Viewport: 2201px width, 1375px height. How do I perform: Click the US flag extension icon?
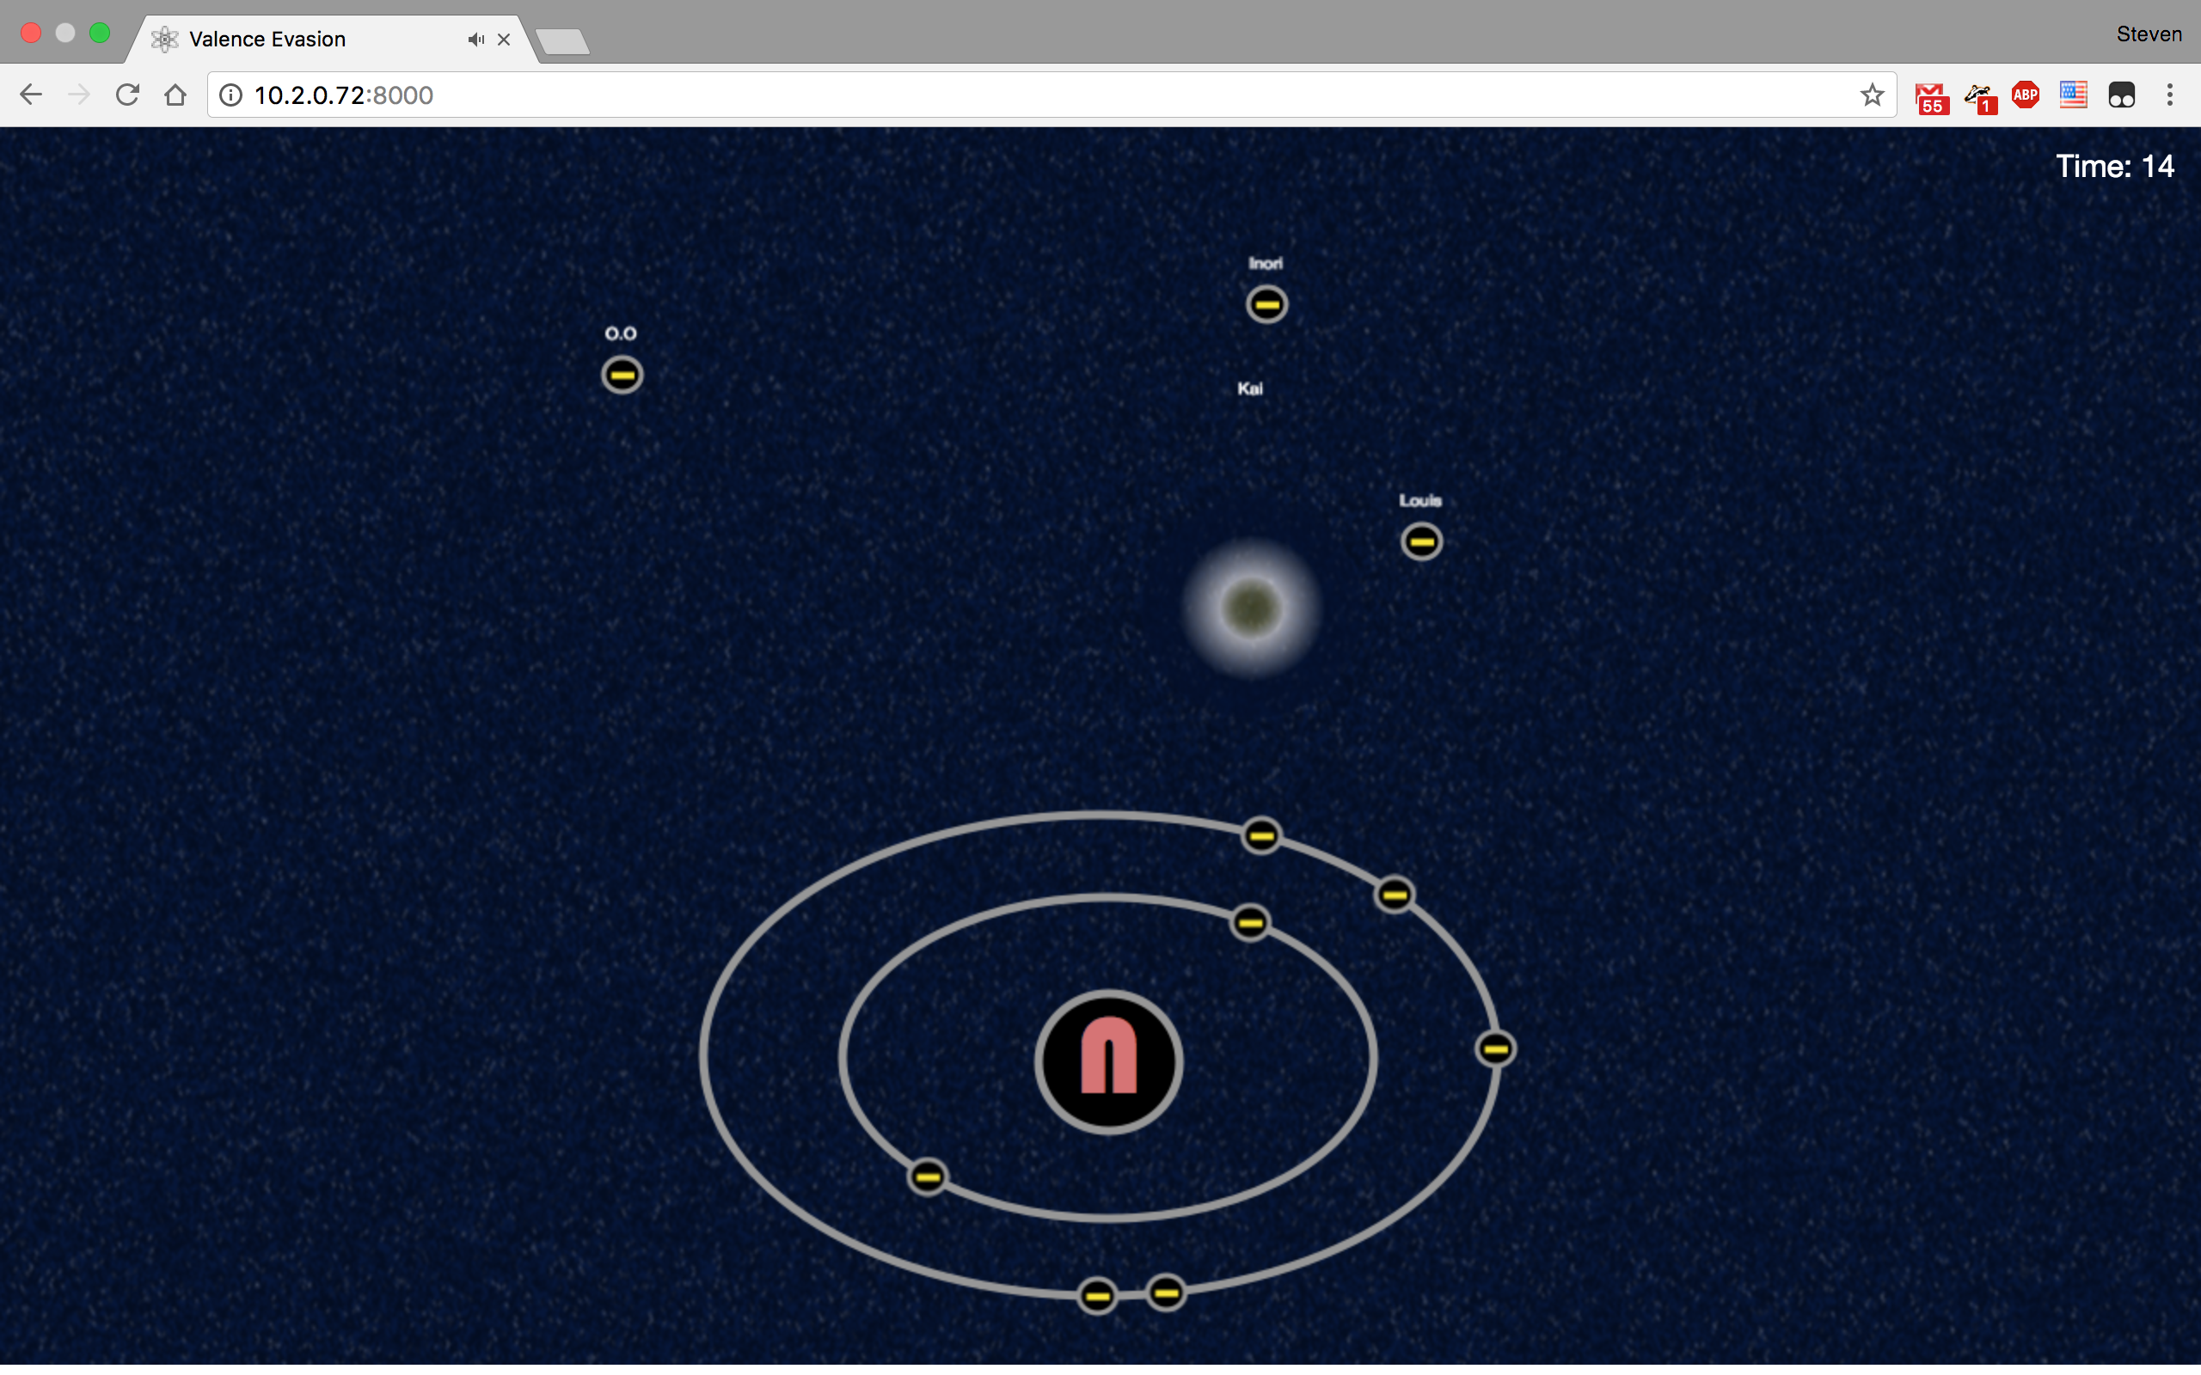2073,95
